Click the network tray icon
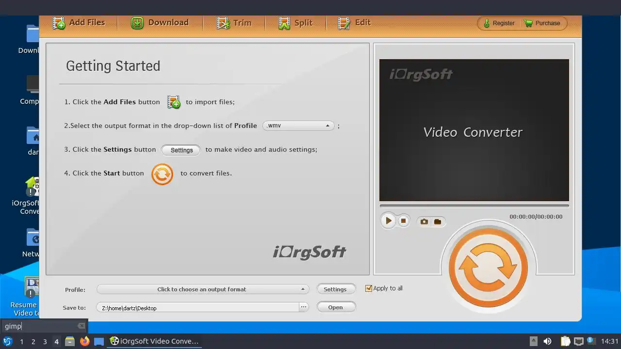 tap(578, 341)
